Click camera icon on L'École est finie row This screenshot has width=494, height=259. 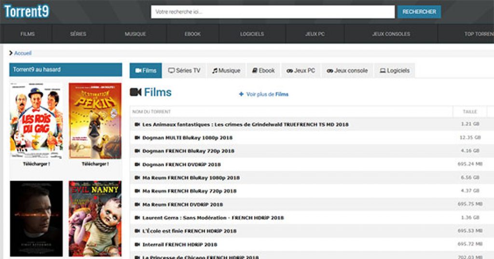tap(137, 231)
